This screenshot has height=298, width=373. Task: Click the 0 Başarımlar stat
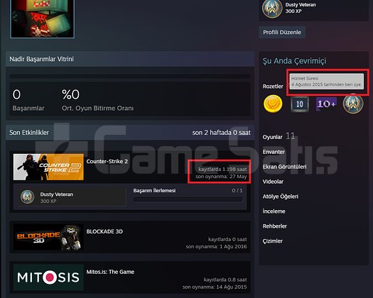click(x=28, y=100)
